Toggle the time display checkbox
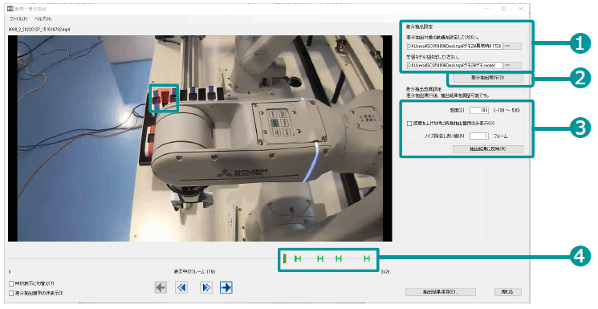This screenshot has height=309, width=598. 11,283
